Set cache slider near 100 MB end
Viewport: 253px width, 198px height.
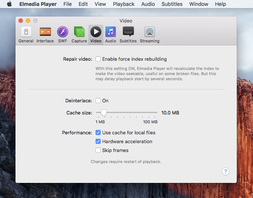click(x=155, y=113)
